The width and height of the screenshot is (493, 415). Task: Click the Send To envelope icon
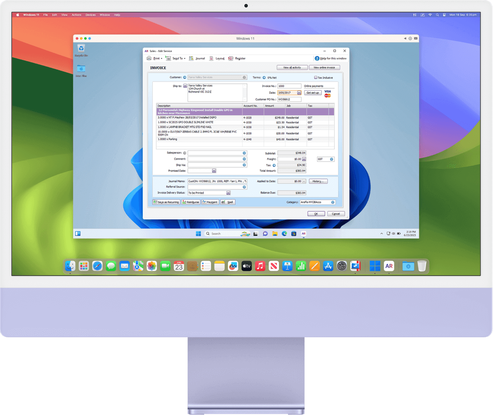pos(168,58)
